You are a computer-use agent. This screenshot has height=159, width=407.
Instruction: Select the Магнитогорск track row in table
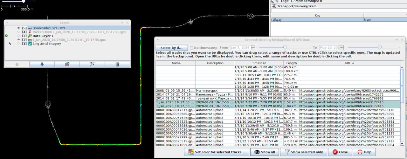[207, 91]
